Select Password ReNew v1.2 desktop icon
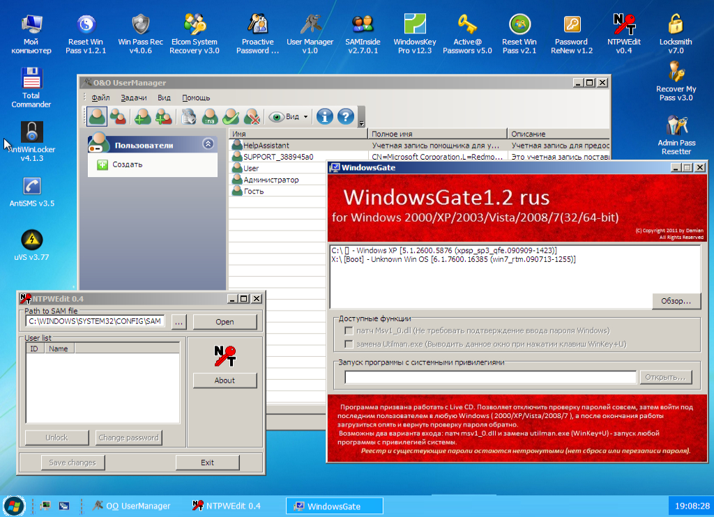Viewport: 714px width, 517px height. pyautogui.click(x=572, y=34)
